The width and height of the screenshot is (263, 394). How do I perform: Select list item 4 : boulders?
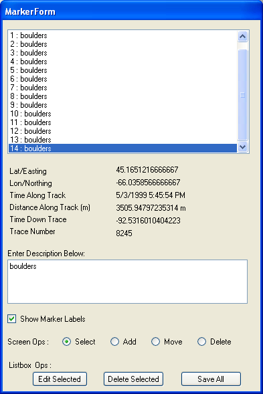122,62
